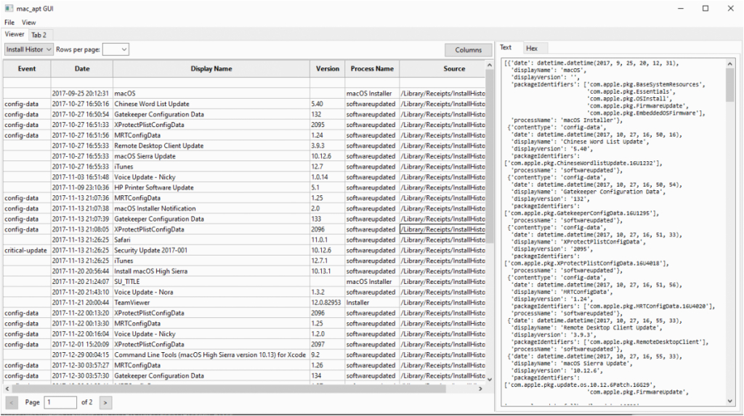The width and height of the screenshot is (744, 416).
Task: Switch to Tab 2
Action: [39, 35]
